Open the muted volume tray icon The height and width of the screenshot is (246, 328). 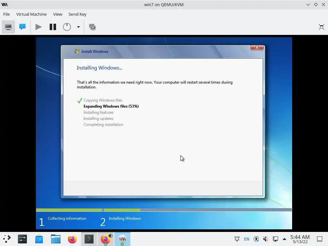pos(266,239)
